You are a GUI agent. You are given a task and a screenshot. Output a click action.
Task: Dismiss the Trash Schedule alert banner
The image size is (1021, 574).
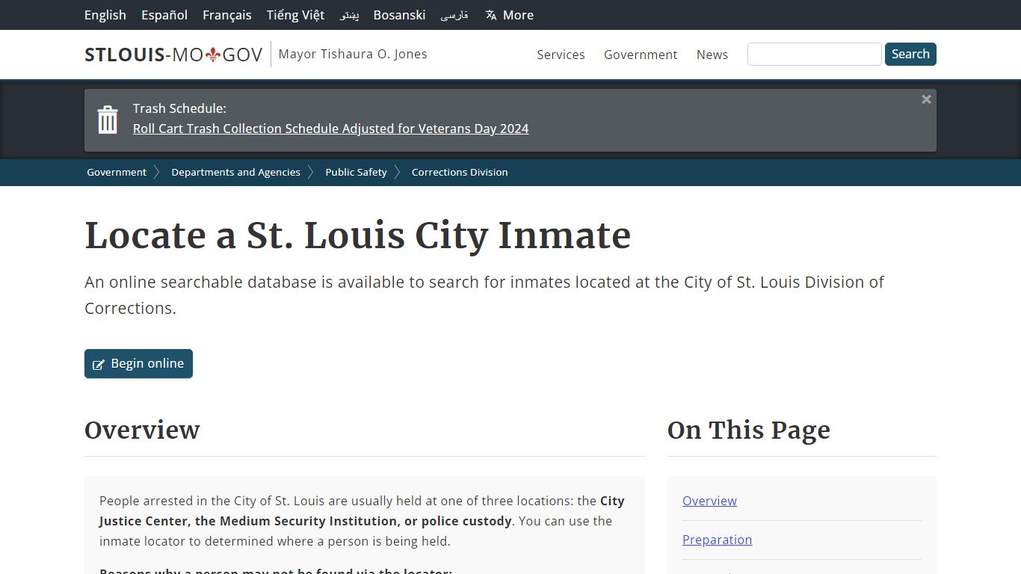pos(926,99)
